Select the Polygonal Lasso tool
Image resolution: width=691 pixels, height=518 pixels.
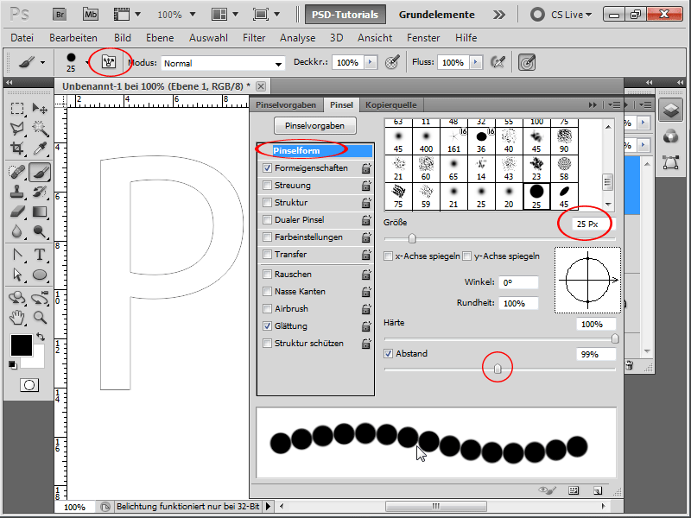point(17,128)
